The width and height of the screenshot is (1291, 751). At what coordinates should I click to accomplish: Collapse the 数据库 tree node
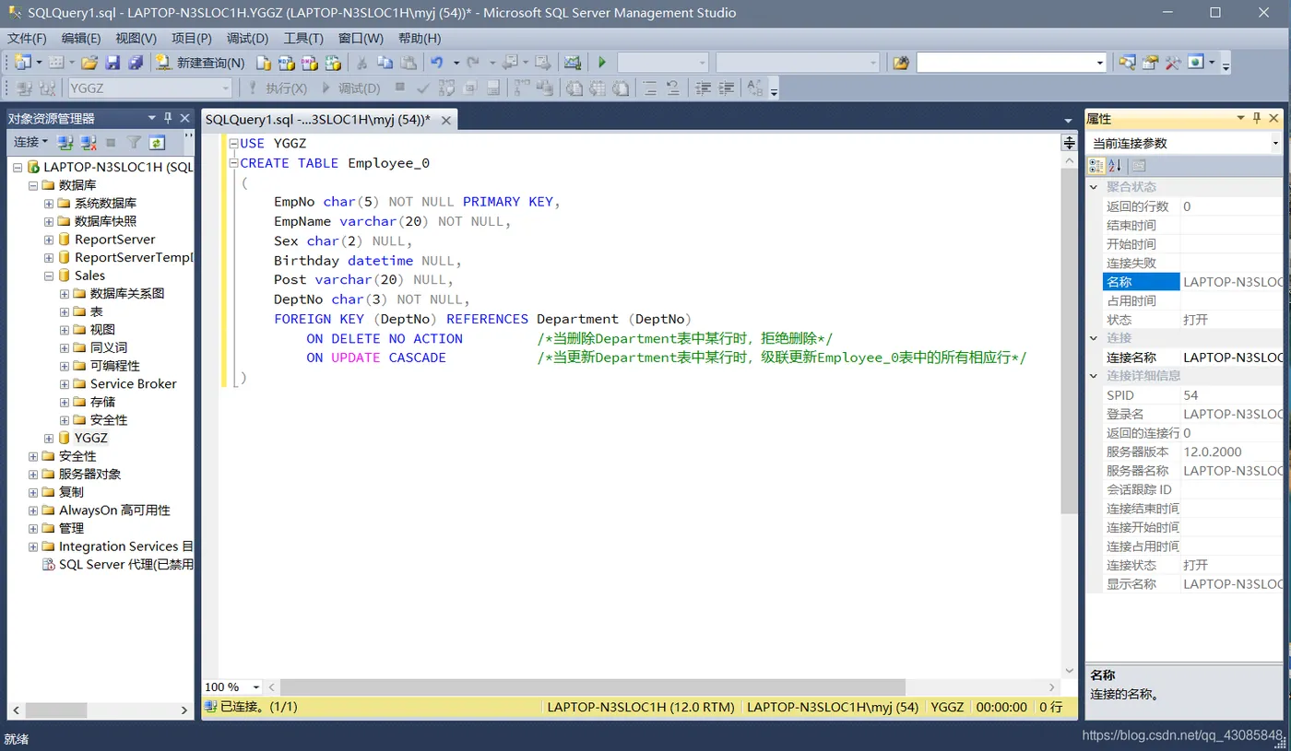point(34,185)
